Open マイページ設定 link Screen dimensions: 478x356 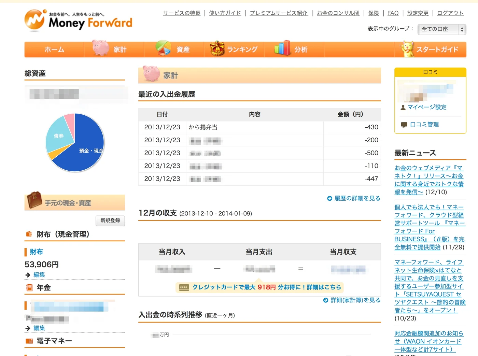pyautogui.click(x=427, y=107)
